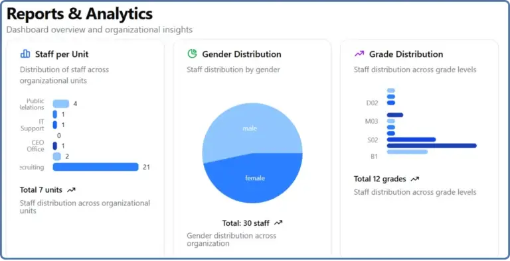The image size is (510, 261).
Task: Click the dark M03 grade bar
Action: [x=395, y=115]
